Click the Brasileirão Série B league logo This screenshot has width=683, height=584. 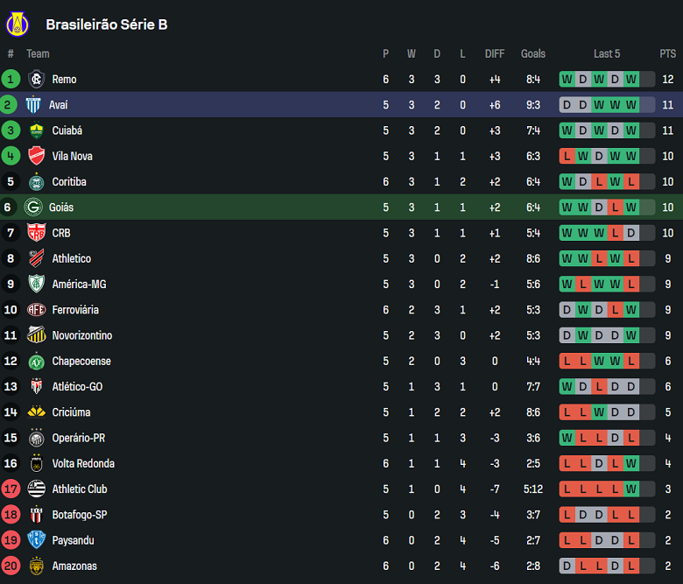click(x=18, y=24)
